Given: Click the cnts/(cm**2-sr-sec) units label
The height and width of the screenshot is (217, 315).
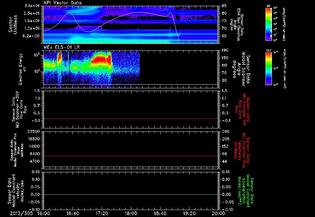Looking at the screenshot, I should (x=284, y=24).
